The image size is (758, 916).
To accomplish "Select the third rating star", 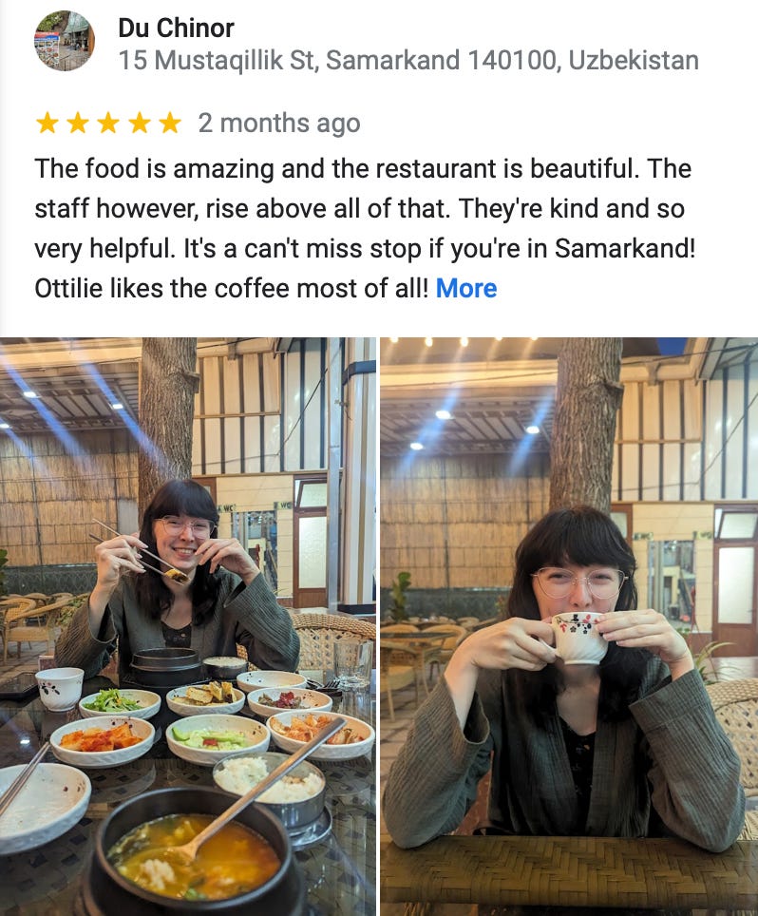I will (108, 124).
